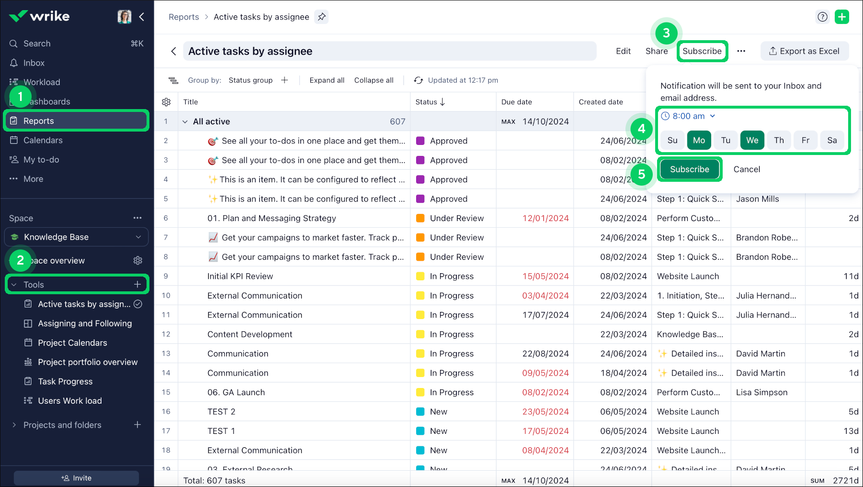Refresh the report update icon
This screenshot has width=863, height=487.
tap(419, 80)
